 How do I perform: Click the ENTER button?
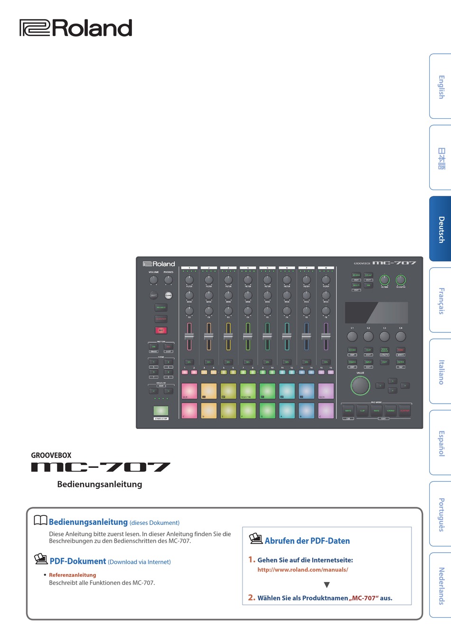point(401,362)
